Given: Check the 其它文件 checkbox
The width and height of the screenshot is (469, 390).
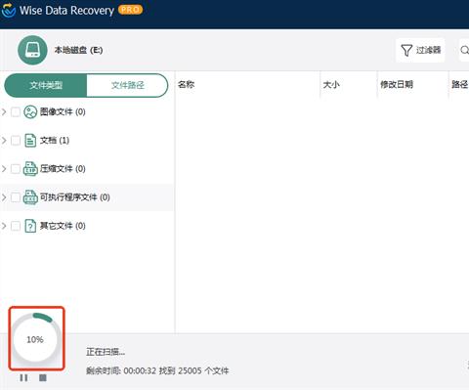Looking at the screenshot, I should pos(16,226).
